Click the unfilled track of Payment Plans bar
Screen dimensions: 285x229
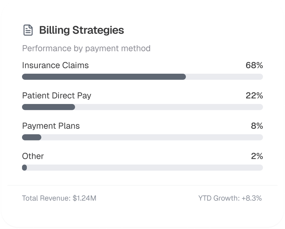pyautogui.click(x=151, y=137)
